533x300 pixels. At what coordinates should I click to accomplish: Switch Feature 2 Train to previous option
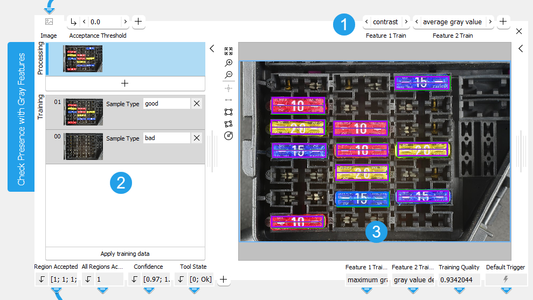[x=417, y=22]
